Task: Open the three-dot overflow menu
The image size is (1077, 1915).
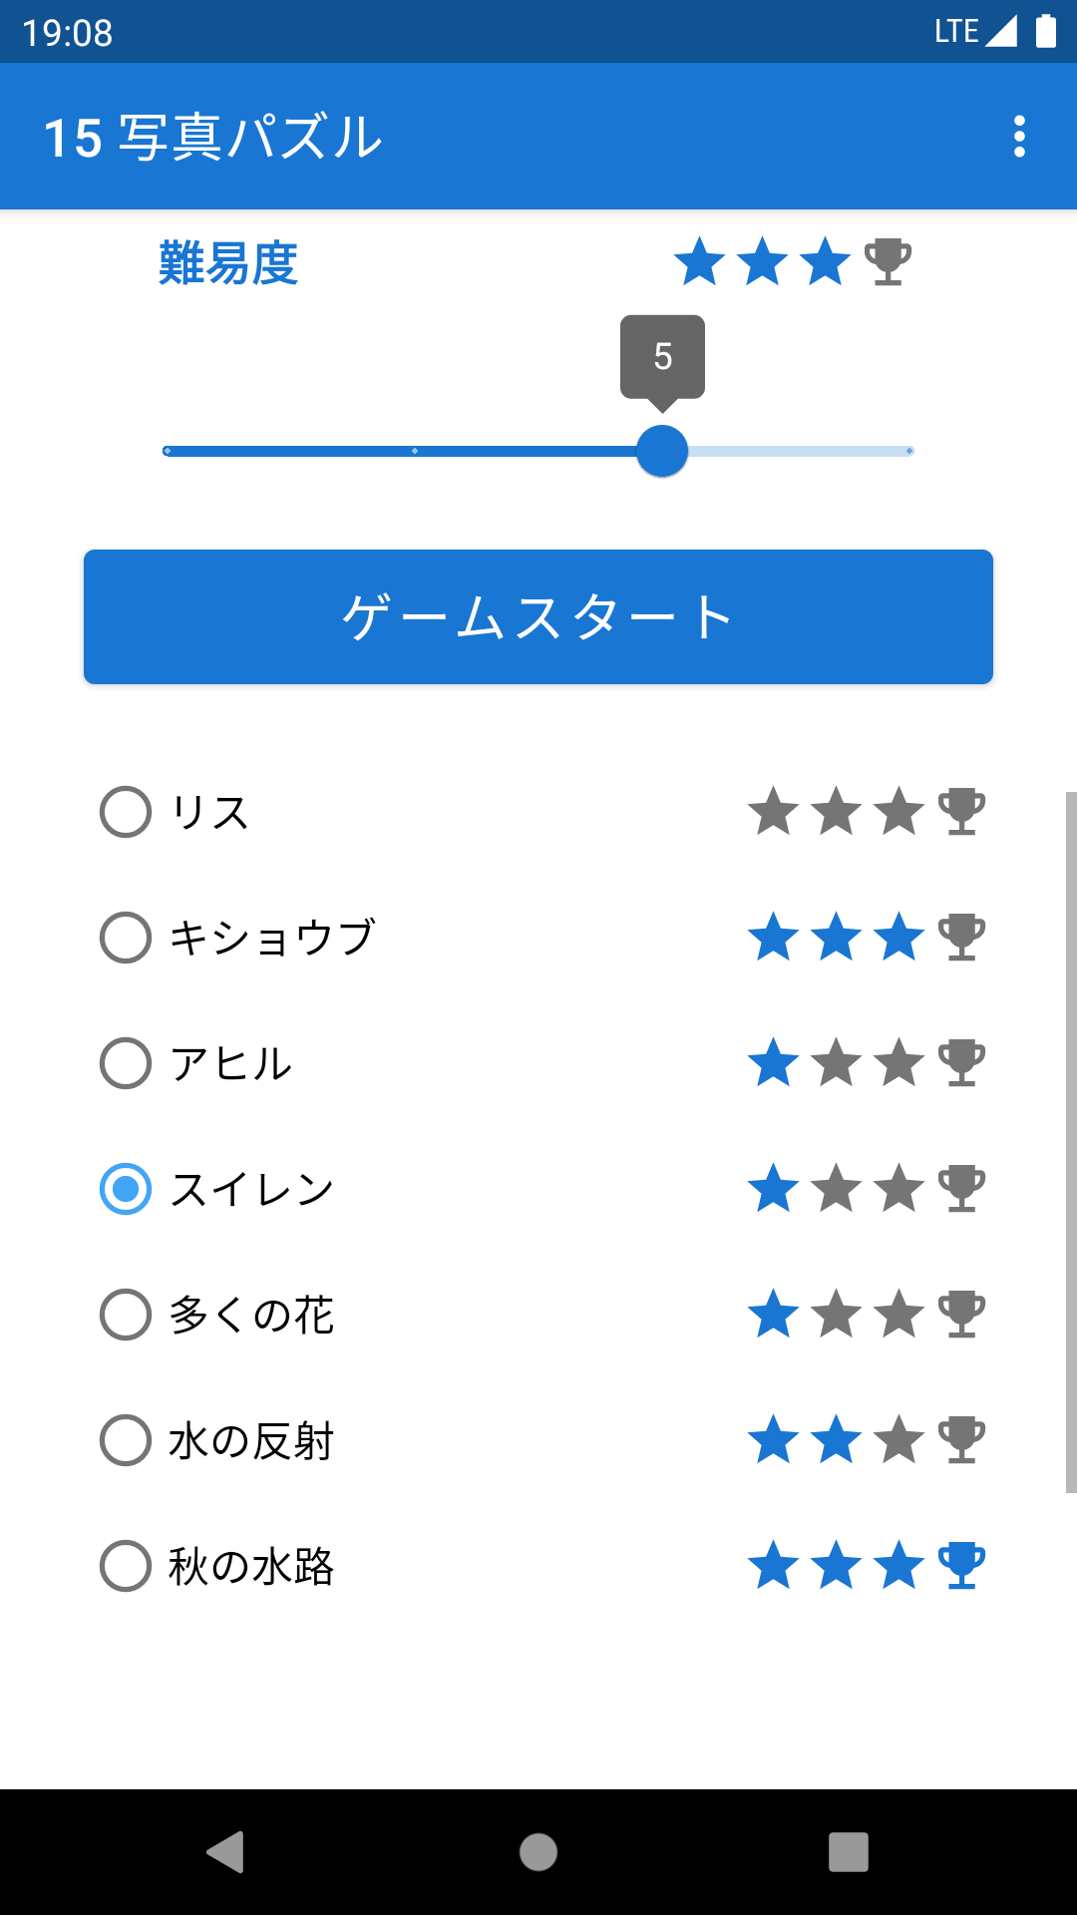Action: coord(1019,137)
